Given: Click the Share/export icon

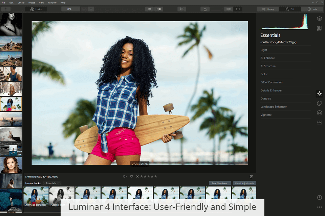Looking at the screenshot, I should click(205, 9).
